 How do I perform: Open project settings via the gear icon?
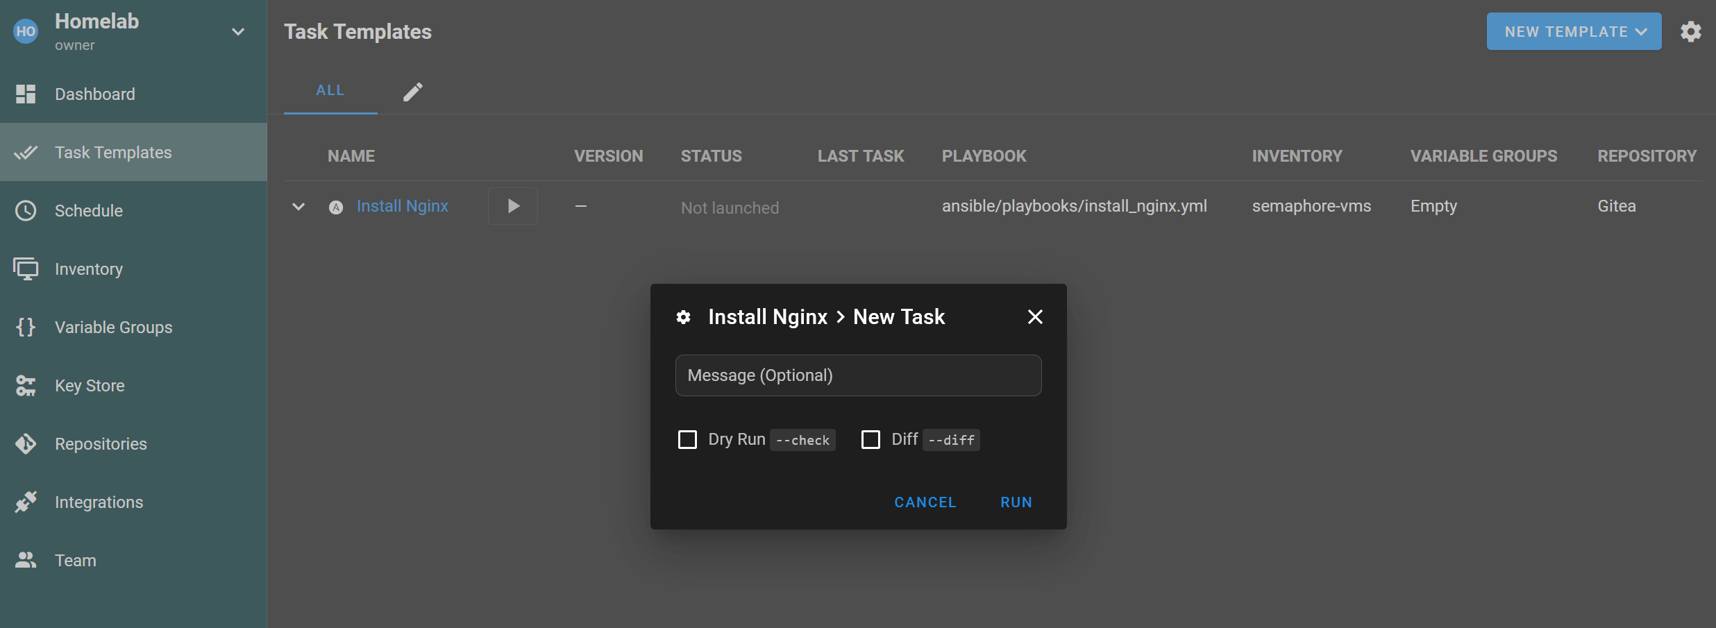(1691, 31)
